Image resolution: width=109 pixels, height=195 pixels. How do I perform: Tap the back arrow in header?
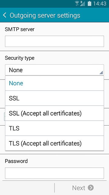pyautogui.click(x=5, y=15)
